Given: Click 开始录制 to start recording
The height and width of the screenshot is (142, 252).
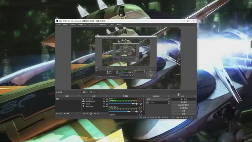Looking at the screenshot, I should point(184,102).
